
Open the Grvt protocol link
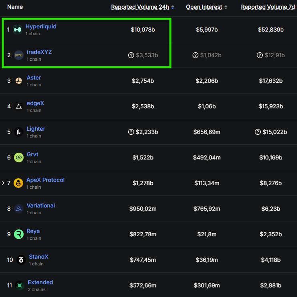[x=33, y=154]
